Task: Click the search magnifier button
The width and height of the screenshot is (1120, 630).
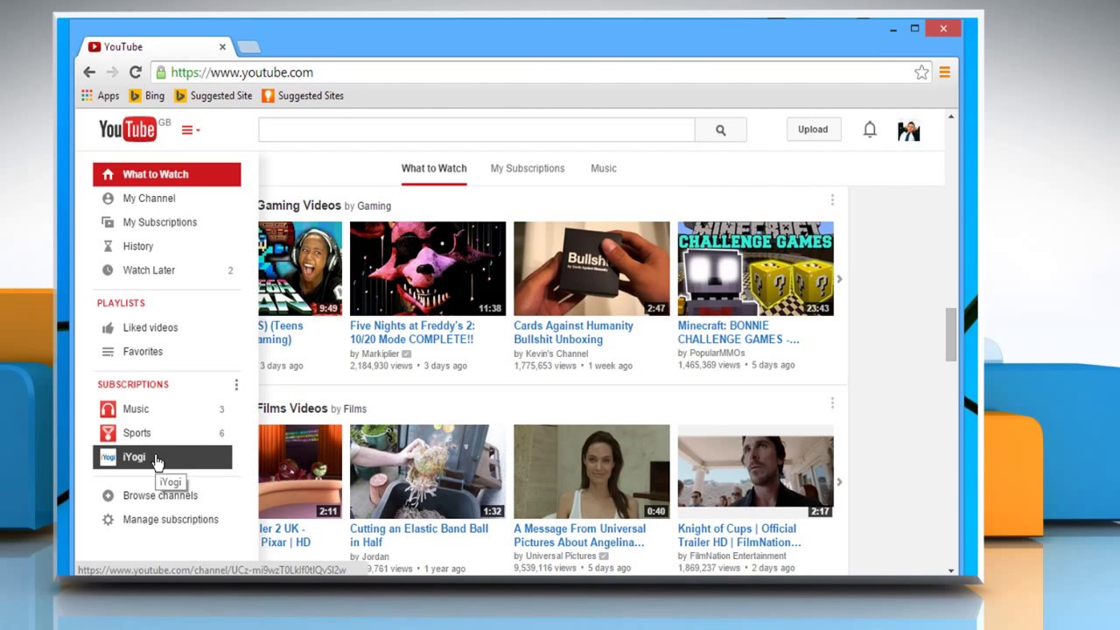Action: tap(721, 129)
